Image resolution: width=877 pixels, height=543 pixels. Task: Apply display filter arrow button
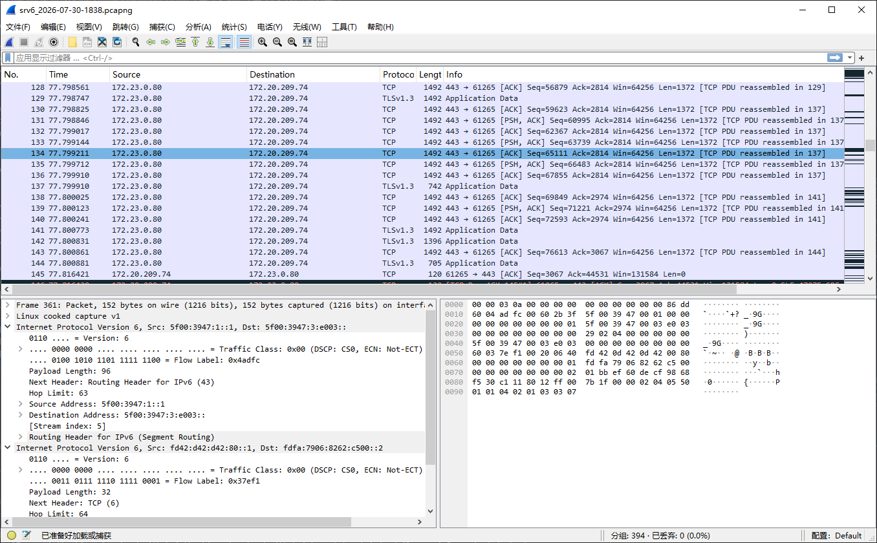835,58
